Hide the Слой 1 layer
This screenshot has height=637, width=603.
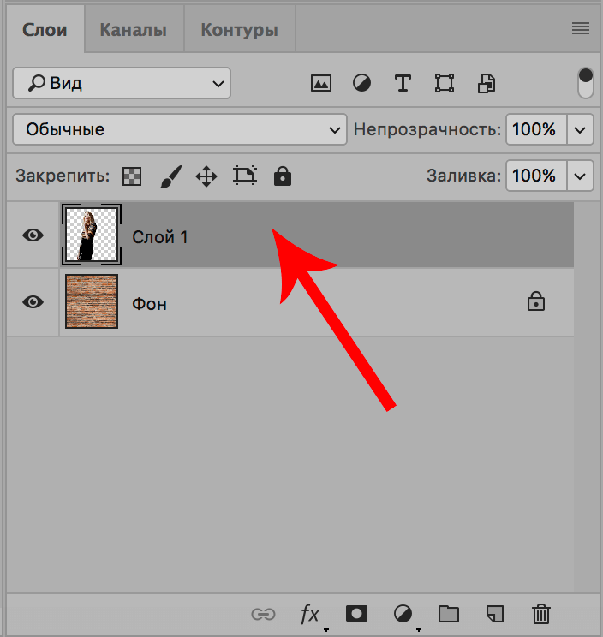coord(33,235)
